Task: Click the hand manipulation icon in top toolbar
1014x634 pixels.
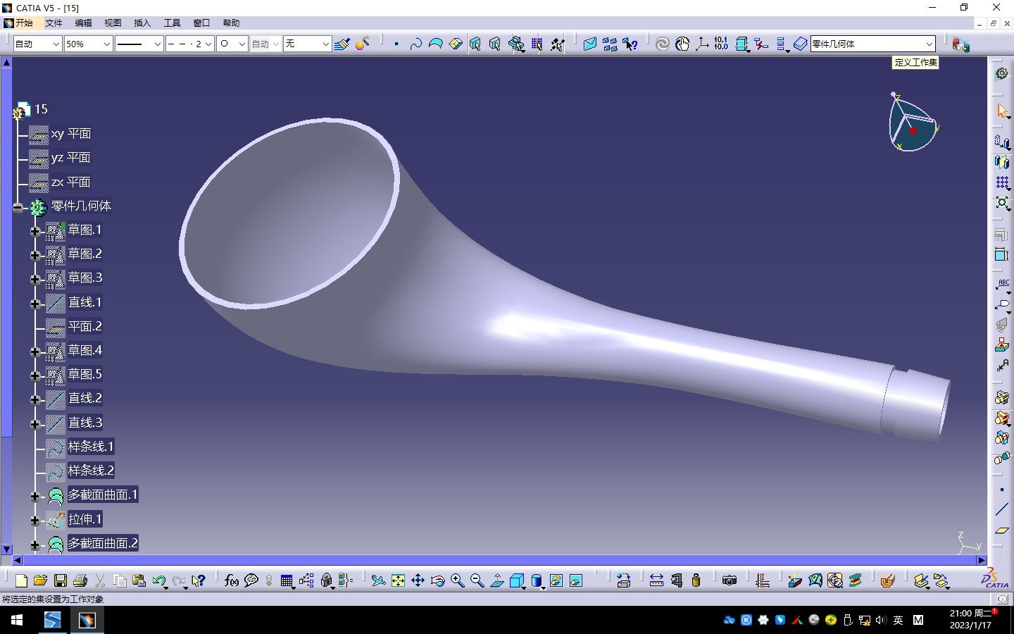Action: [x=682, y=44]
